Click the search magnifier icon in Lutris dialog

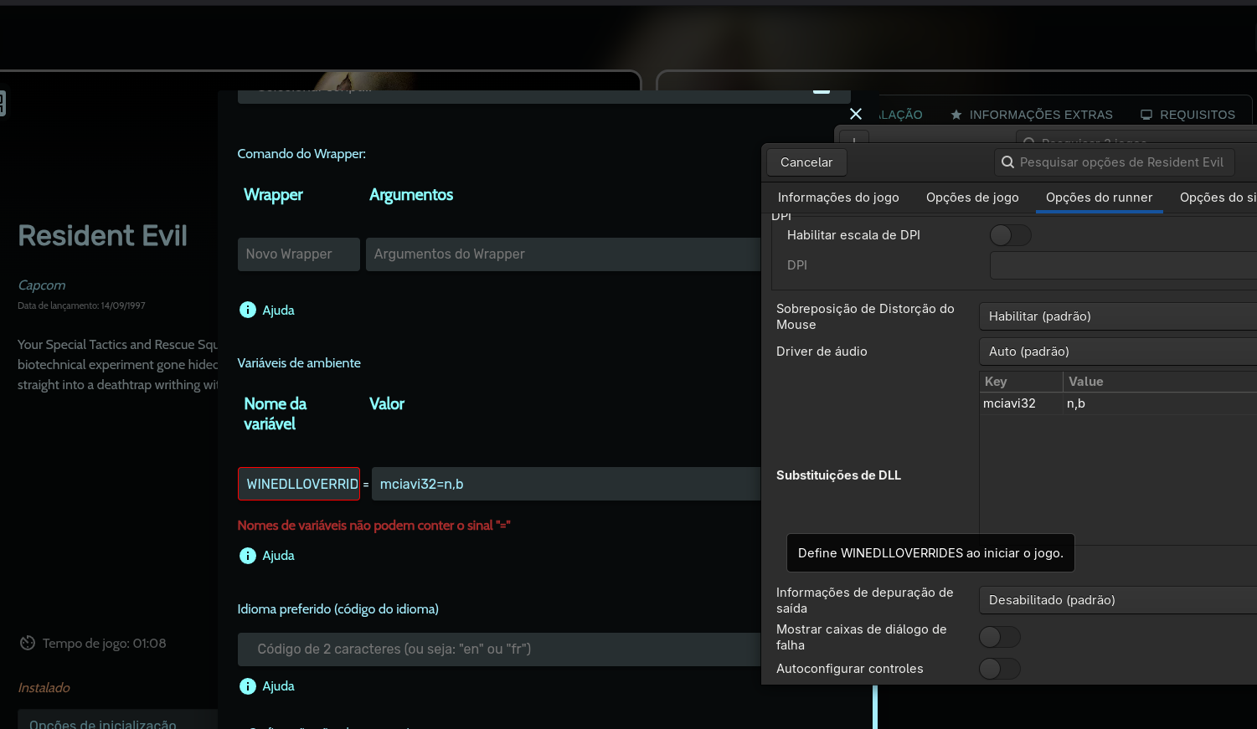[1008, 162]
